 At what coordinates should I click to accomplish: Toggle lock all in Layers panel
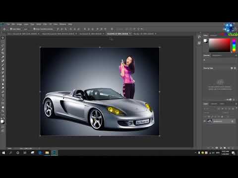[x=222, y=117]
